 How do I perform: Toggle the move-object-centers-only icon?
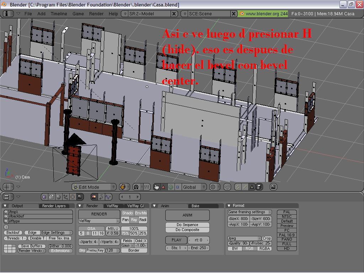click(146, 187)
